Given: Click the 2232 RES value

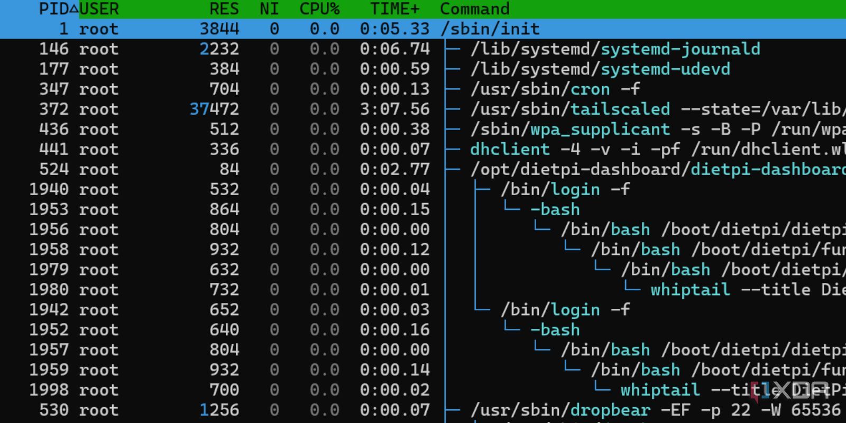Looking at the screenshot, I should [219, 49].
